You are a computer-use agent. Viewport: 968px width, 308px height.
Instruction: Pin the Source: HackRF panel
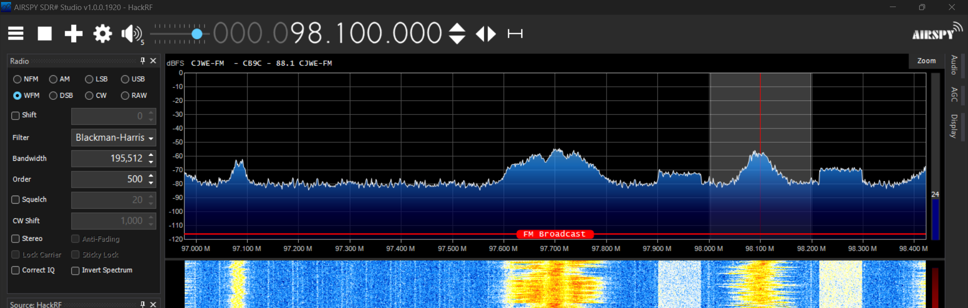coord(143,304)
